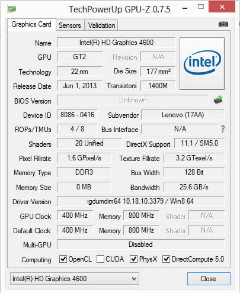Click the Driver Version field
The height and width of the screenshot is (293, 240).
point(140,201)
